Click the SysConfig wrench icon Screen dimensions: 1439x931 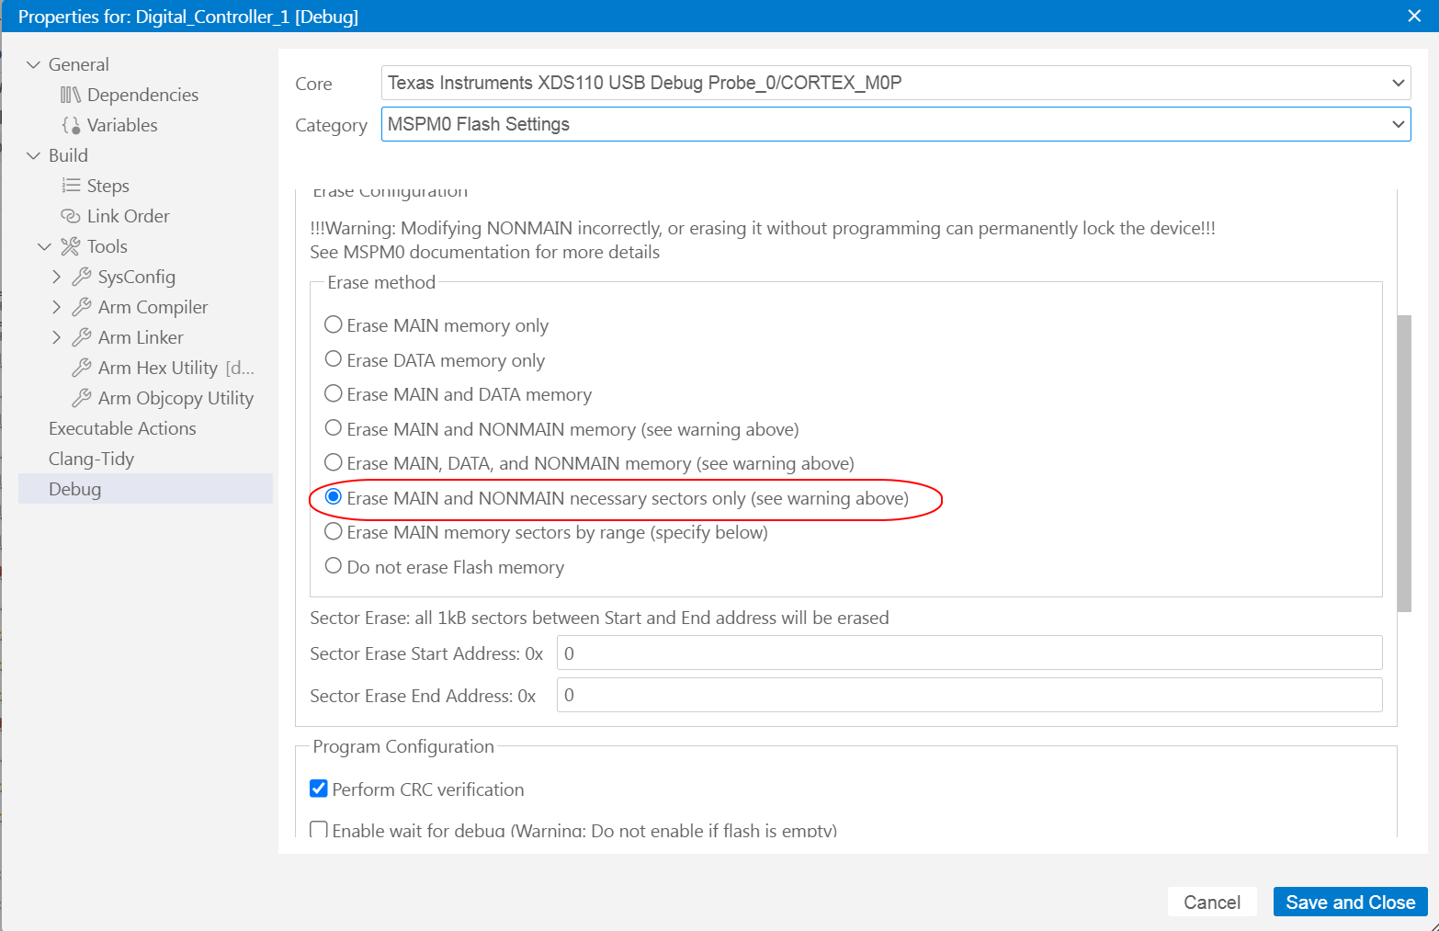[x=83, y=276]
